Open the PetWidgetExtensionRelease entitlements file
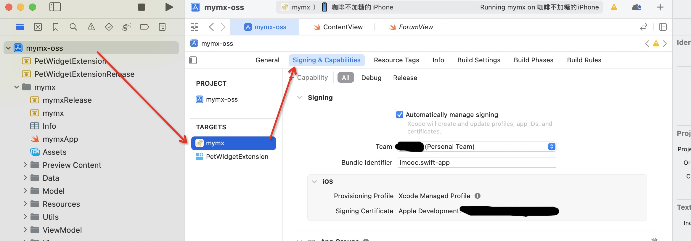691x241 pixels. [78, 74]
